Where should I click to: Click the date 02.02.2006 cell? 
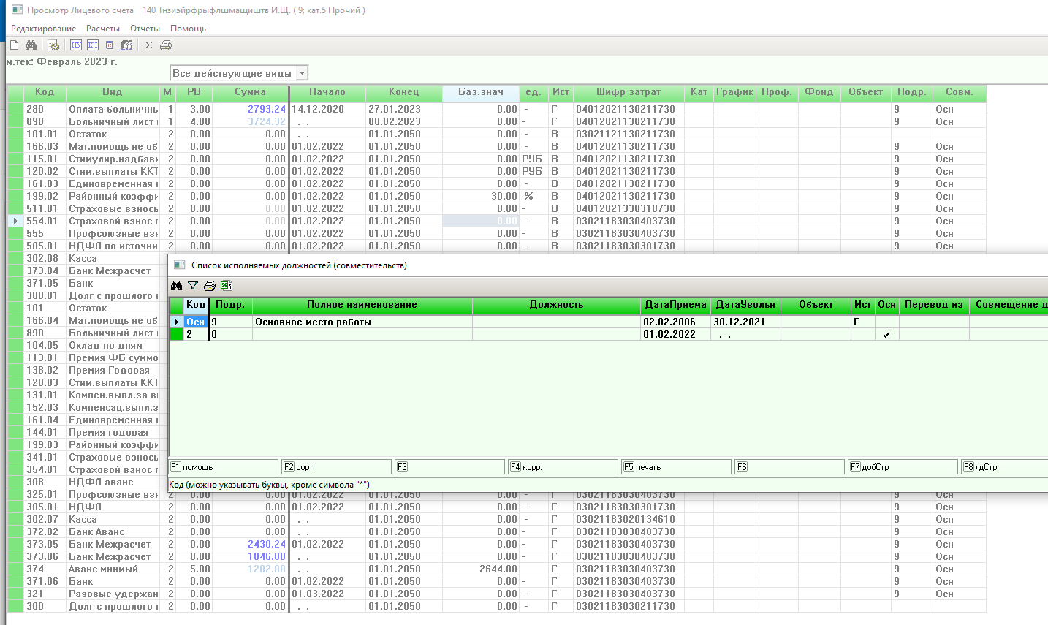click(x=675, y=322)
